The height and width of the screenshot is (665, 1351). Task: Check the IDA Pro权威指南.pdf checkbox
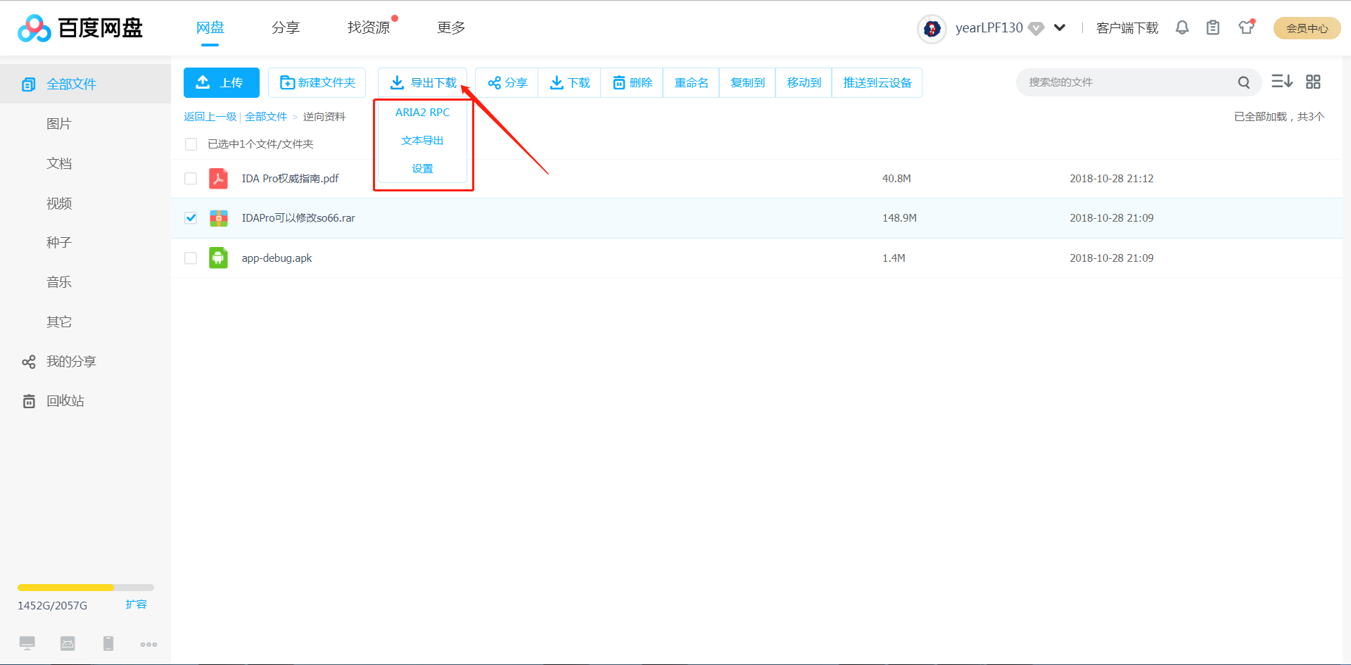[191, 179]
